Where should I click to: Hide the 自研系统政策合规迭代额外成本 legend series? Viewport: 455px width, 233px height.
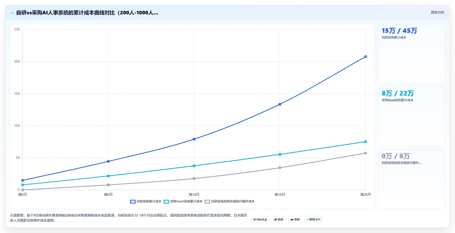230,201
